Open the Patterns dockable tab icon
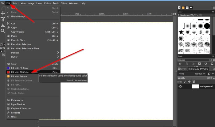This screenshot has width=215, height=127. coord(183,8)
